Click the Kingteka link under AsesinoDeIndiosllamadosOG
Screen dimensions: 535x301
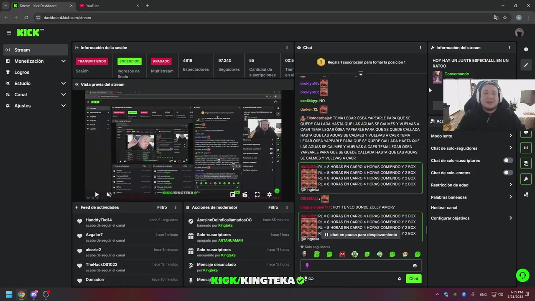(x=225, y=226)
